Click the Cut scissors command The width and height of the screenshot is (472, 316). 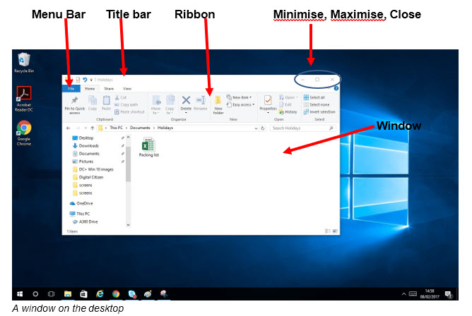(120, 97)
